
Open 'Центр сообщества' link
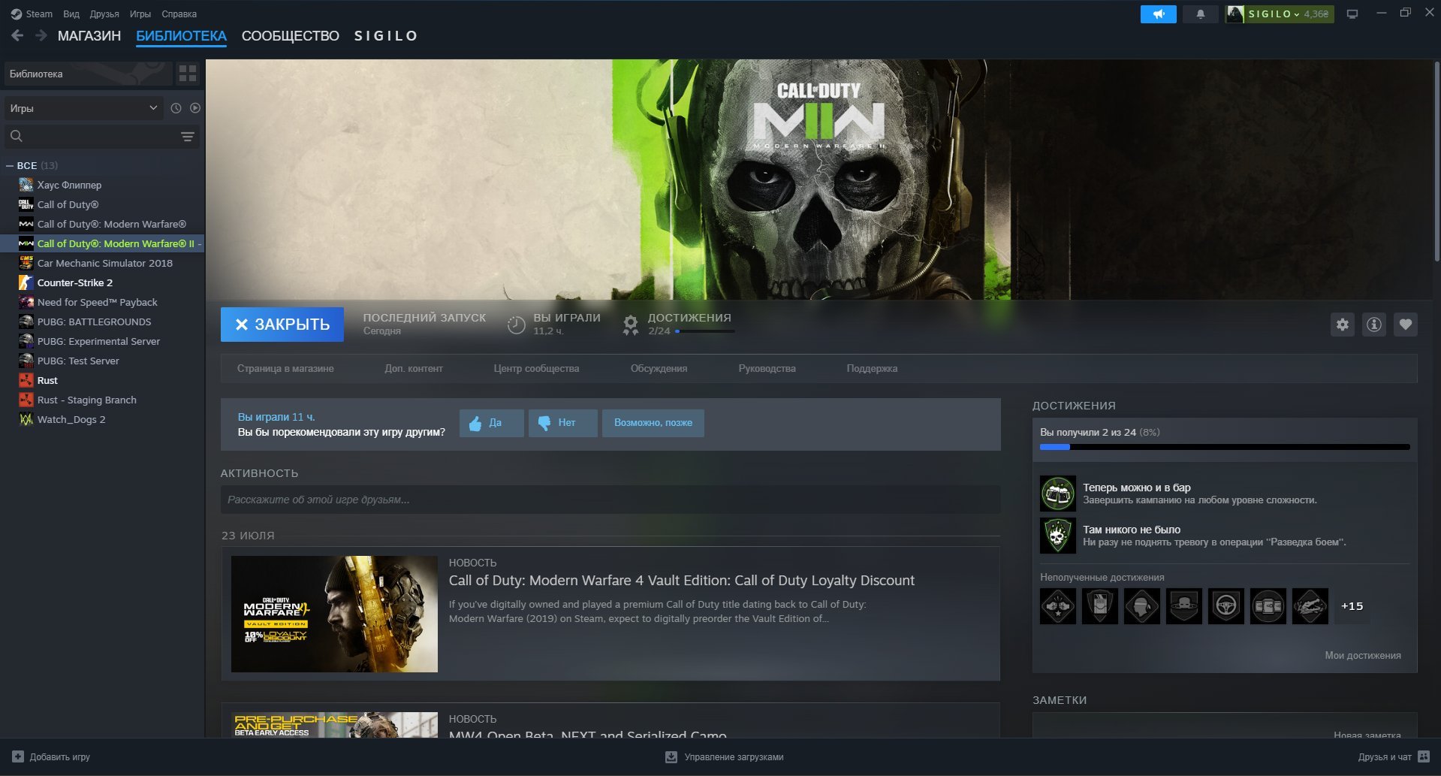pos(536,369)
